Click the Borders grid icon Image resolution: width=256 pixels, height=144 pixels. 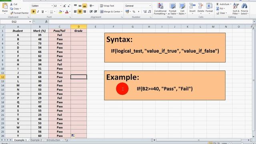coord(52,12)
